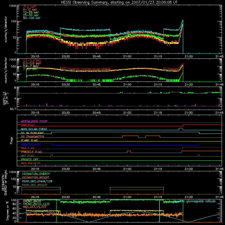Select the SAA_FLAG label
The image size is (225, 225).
[x=28, y=148]
